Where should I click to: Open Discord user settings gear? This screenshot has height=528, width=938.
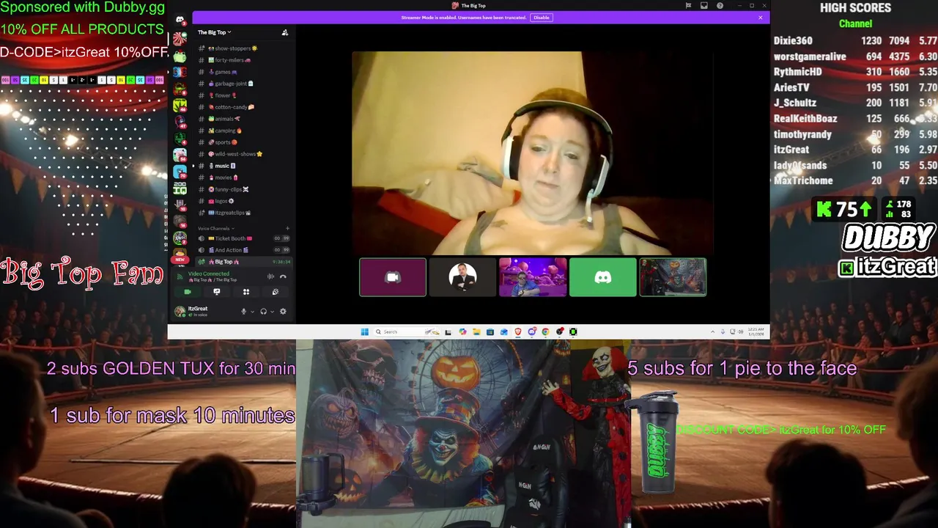click(x=283, y=312)
